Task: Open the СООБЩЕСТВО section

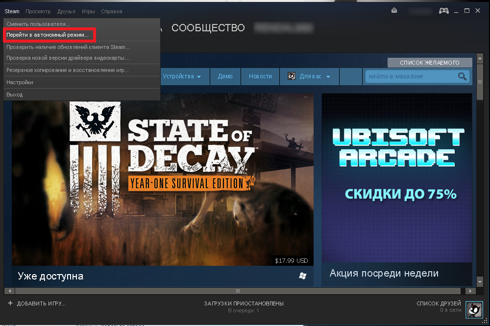Action: pos(208,28)
